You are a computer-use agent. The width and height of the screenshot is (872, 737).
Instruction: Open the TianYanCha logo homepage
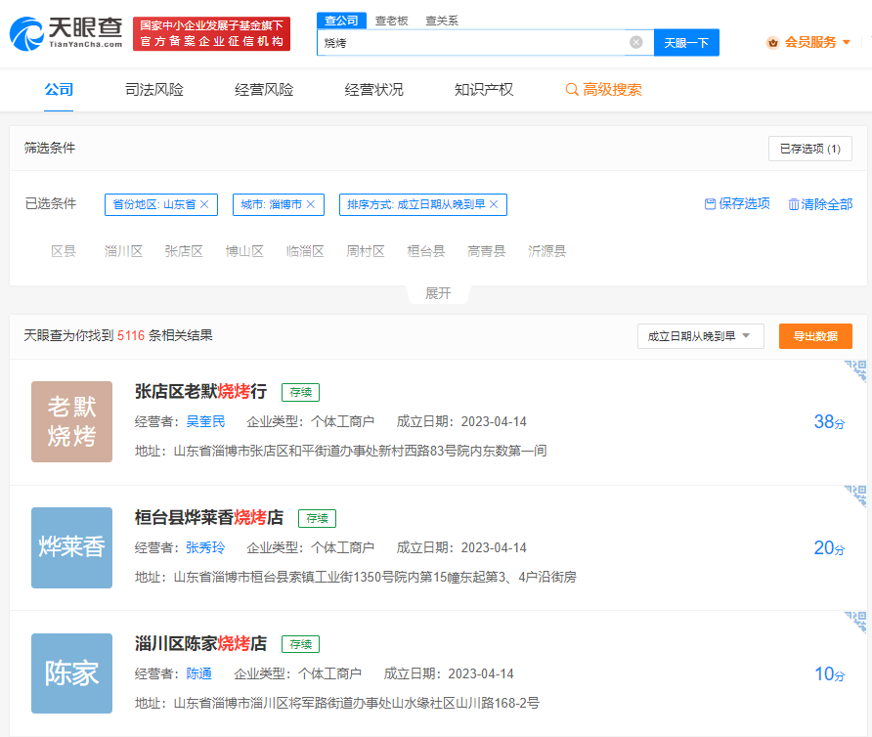coord(65,33)
